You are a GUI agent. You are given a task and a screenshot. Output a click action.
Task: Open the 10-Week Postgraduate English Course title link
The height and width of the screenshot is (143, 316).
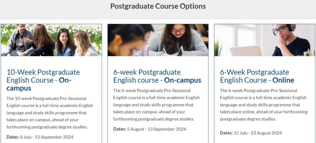pos(43,80)
